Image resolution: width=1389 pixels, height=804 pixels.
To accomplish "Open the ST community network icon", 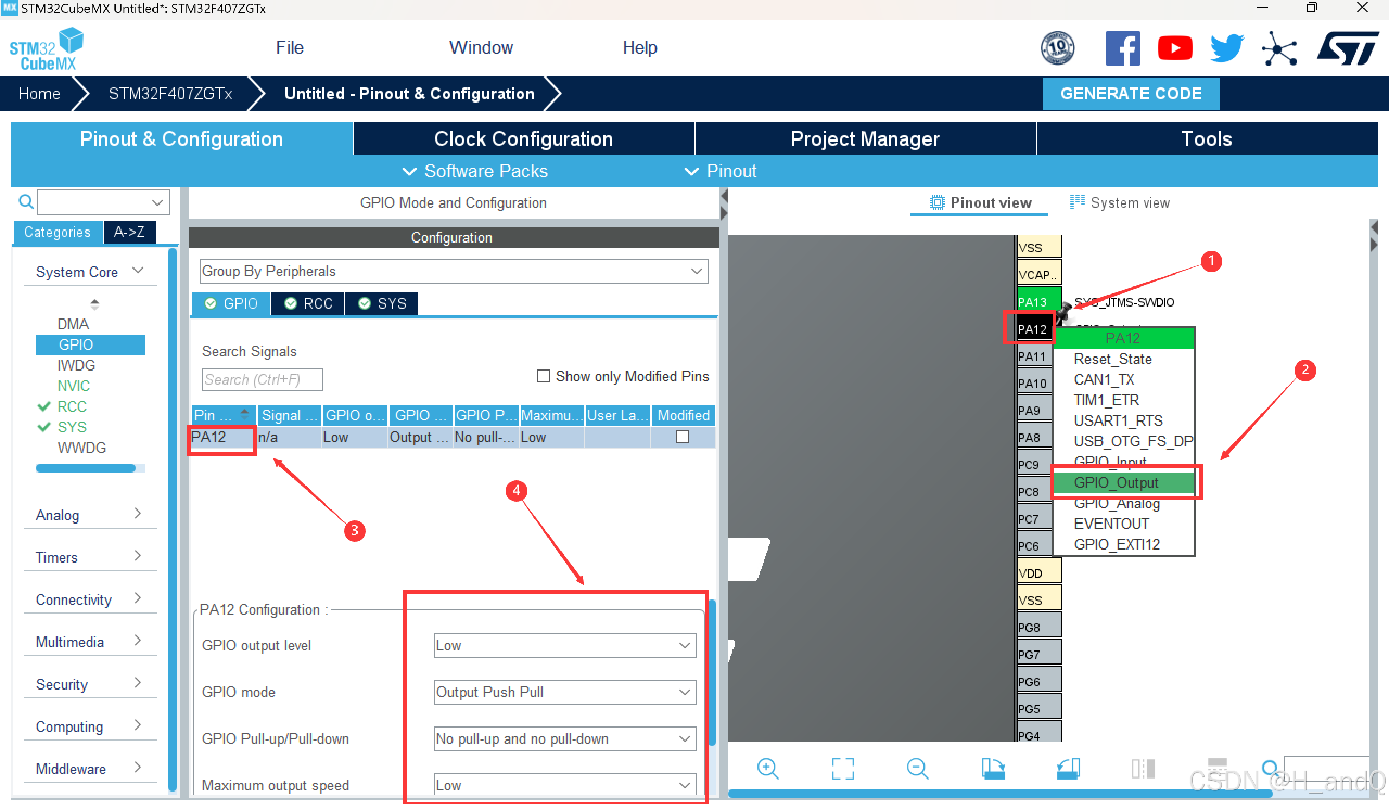I will (1279, 48).
